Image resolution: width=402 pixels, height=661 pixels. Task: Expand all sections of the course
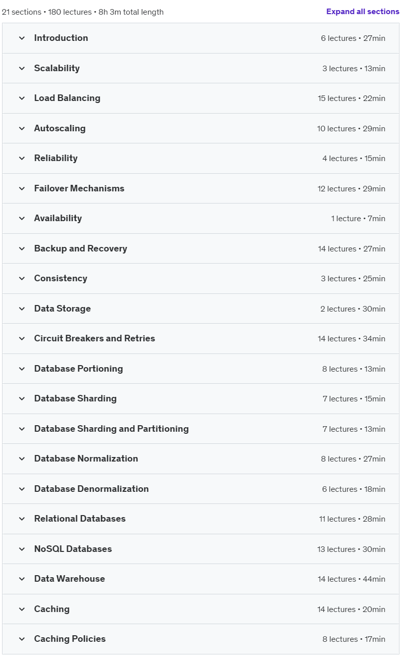click(363, 12)
